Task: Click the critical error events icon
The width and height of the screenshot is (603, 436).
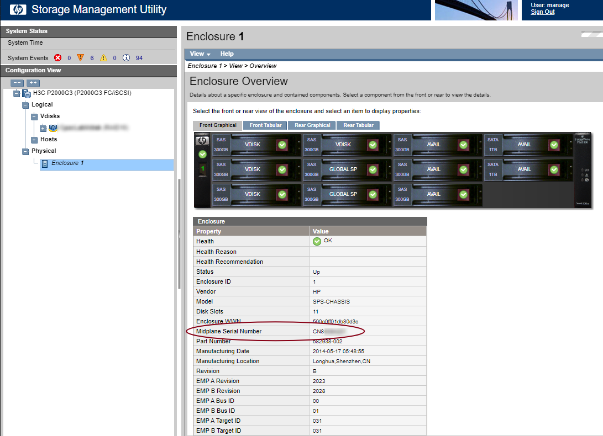Action: point(57,57)
